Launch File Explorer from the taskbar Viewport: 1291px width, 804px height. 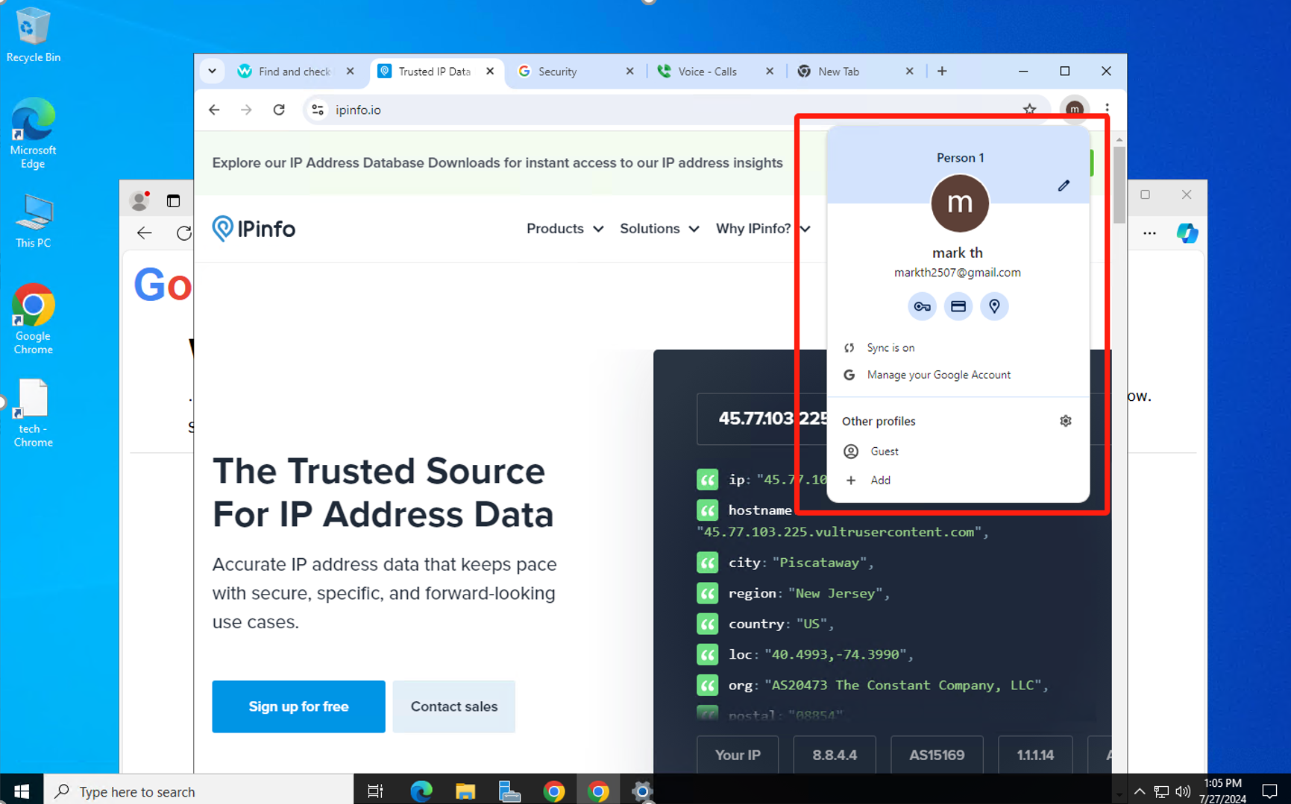click(465, 791)
